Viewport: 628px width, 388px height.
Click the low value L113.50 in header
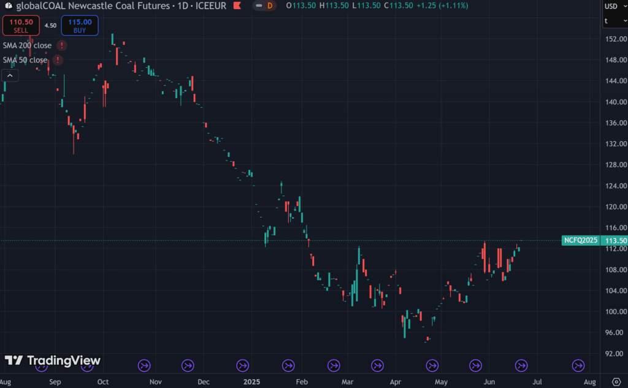pyautogui.click(x=367, y=6)
